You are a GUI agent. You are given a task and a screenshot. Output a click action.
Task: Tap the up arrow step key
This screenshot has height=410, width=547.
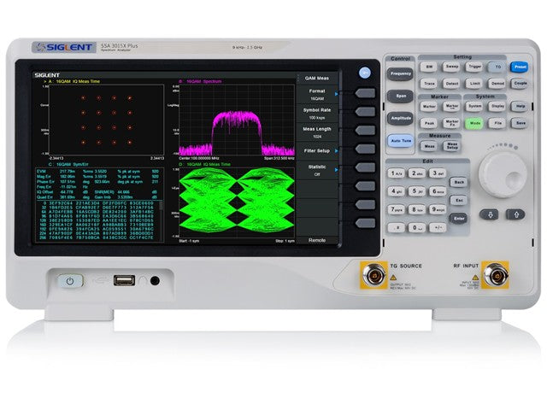[x=516, y=214]
